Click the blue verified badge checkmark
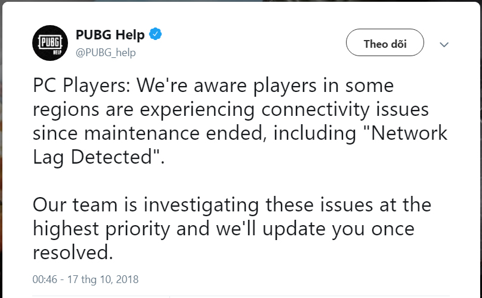The height and width of the screenshot is (298, 482). pos(156,34)
